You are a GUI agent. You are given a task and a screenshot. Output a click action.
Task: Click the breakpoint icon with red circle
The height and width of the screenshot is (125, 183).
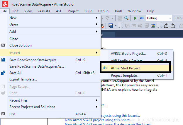[102, 26]
